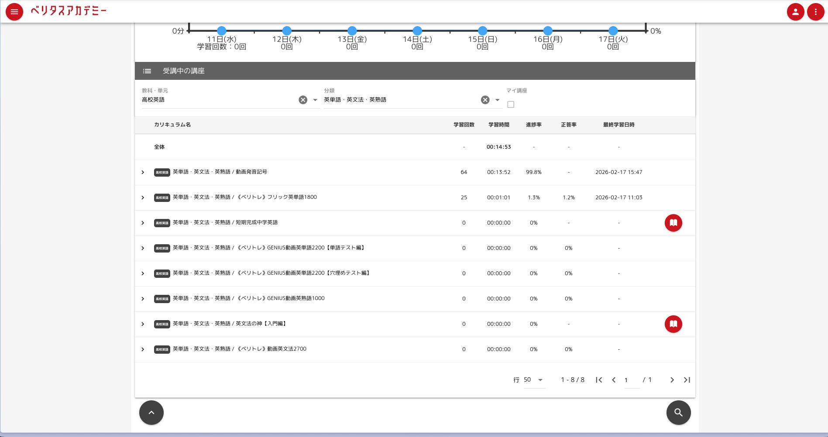Clear the 英単語・英文法・英熟語 filter

484,99
